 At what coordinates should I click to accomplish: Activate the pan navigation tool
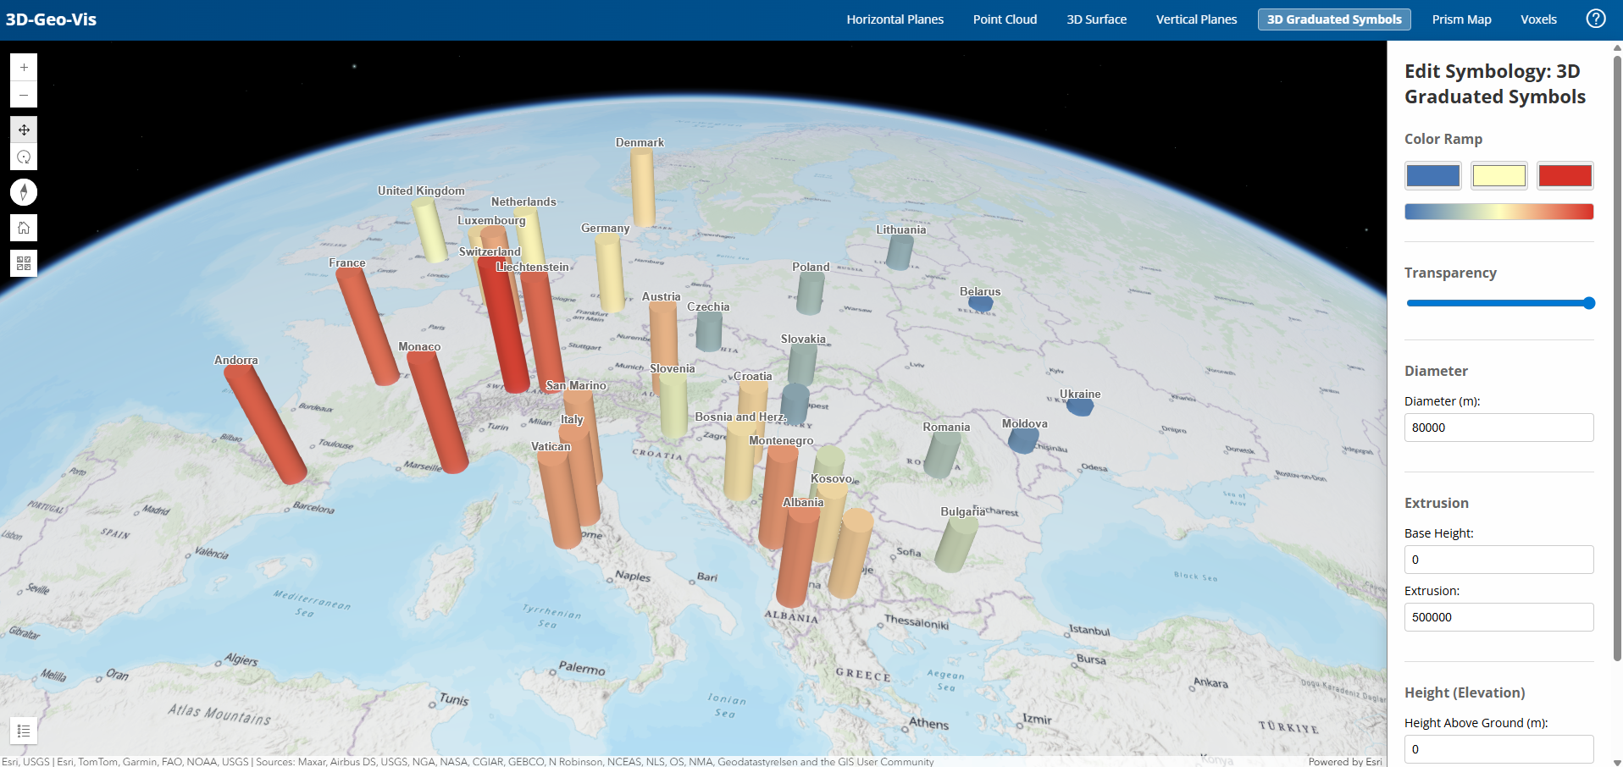(x=24, y=130)
